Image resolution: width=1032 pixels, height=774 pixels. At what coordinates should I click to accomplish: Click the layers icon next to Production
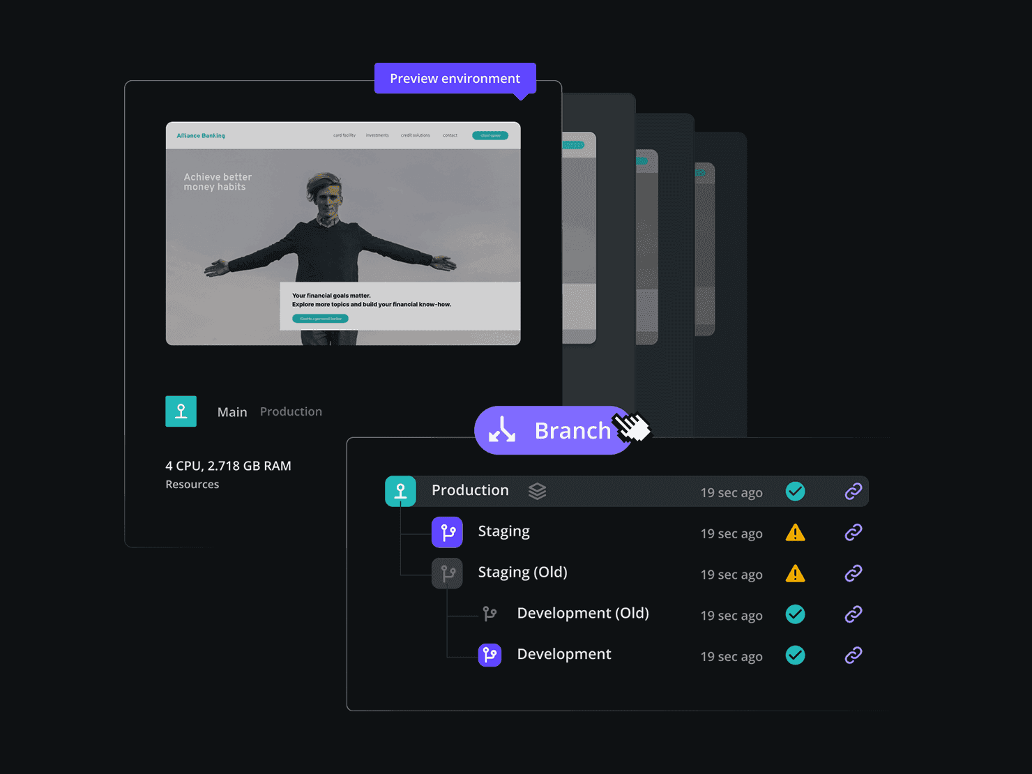click(x=537, y=491)
